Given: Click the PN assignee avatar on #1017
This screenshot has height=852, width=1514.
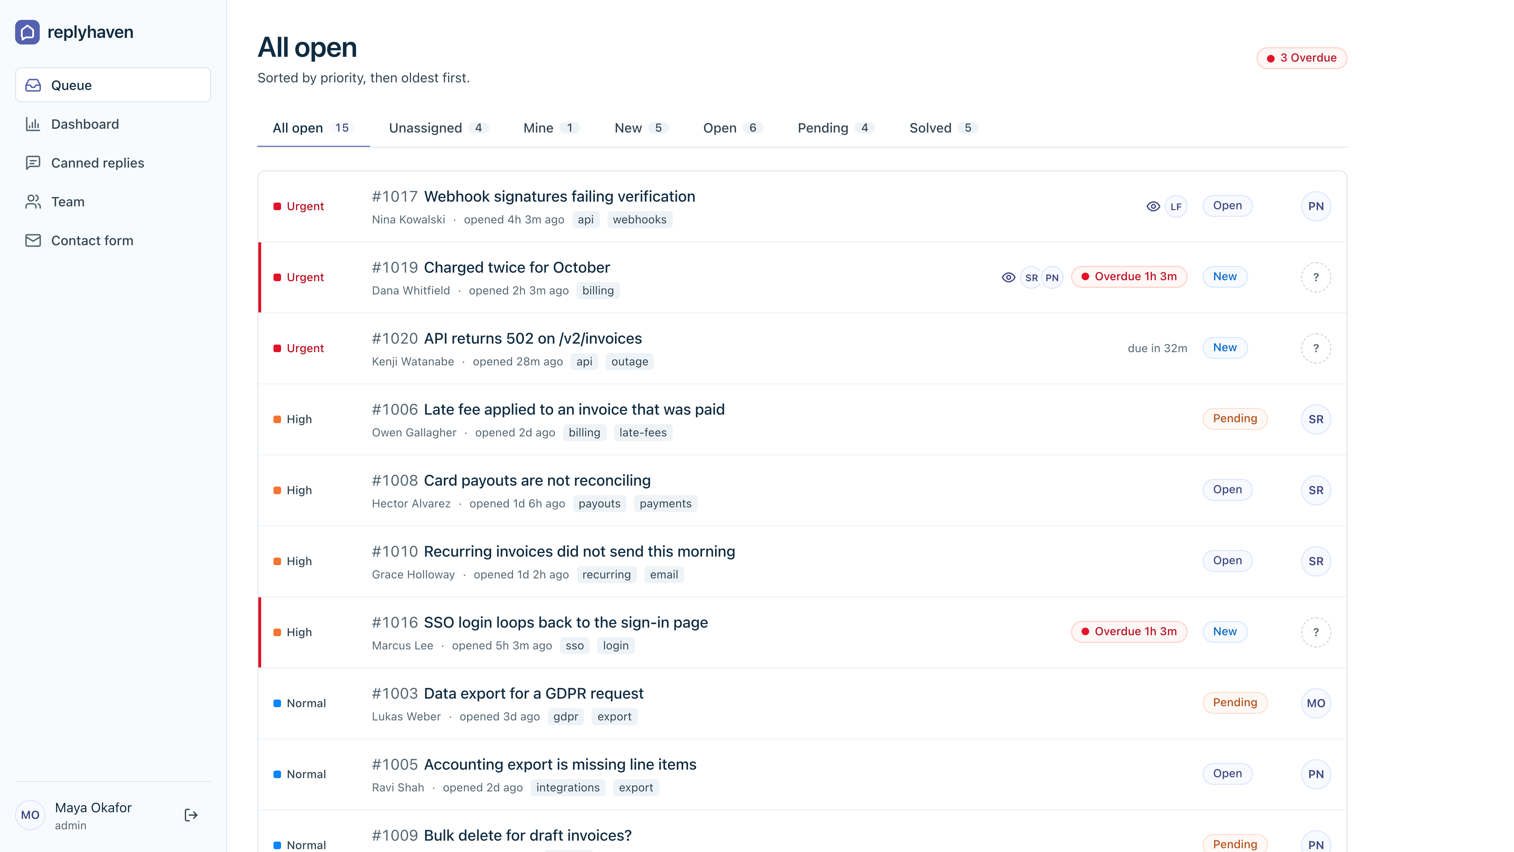Looking at the screenshot, I should 1316,206.
